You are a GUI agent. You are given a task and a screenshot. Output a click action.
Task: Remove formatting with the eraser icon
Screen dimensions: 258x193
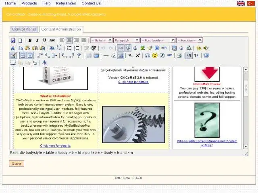tap(113, 55)
